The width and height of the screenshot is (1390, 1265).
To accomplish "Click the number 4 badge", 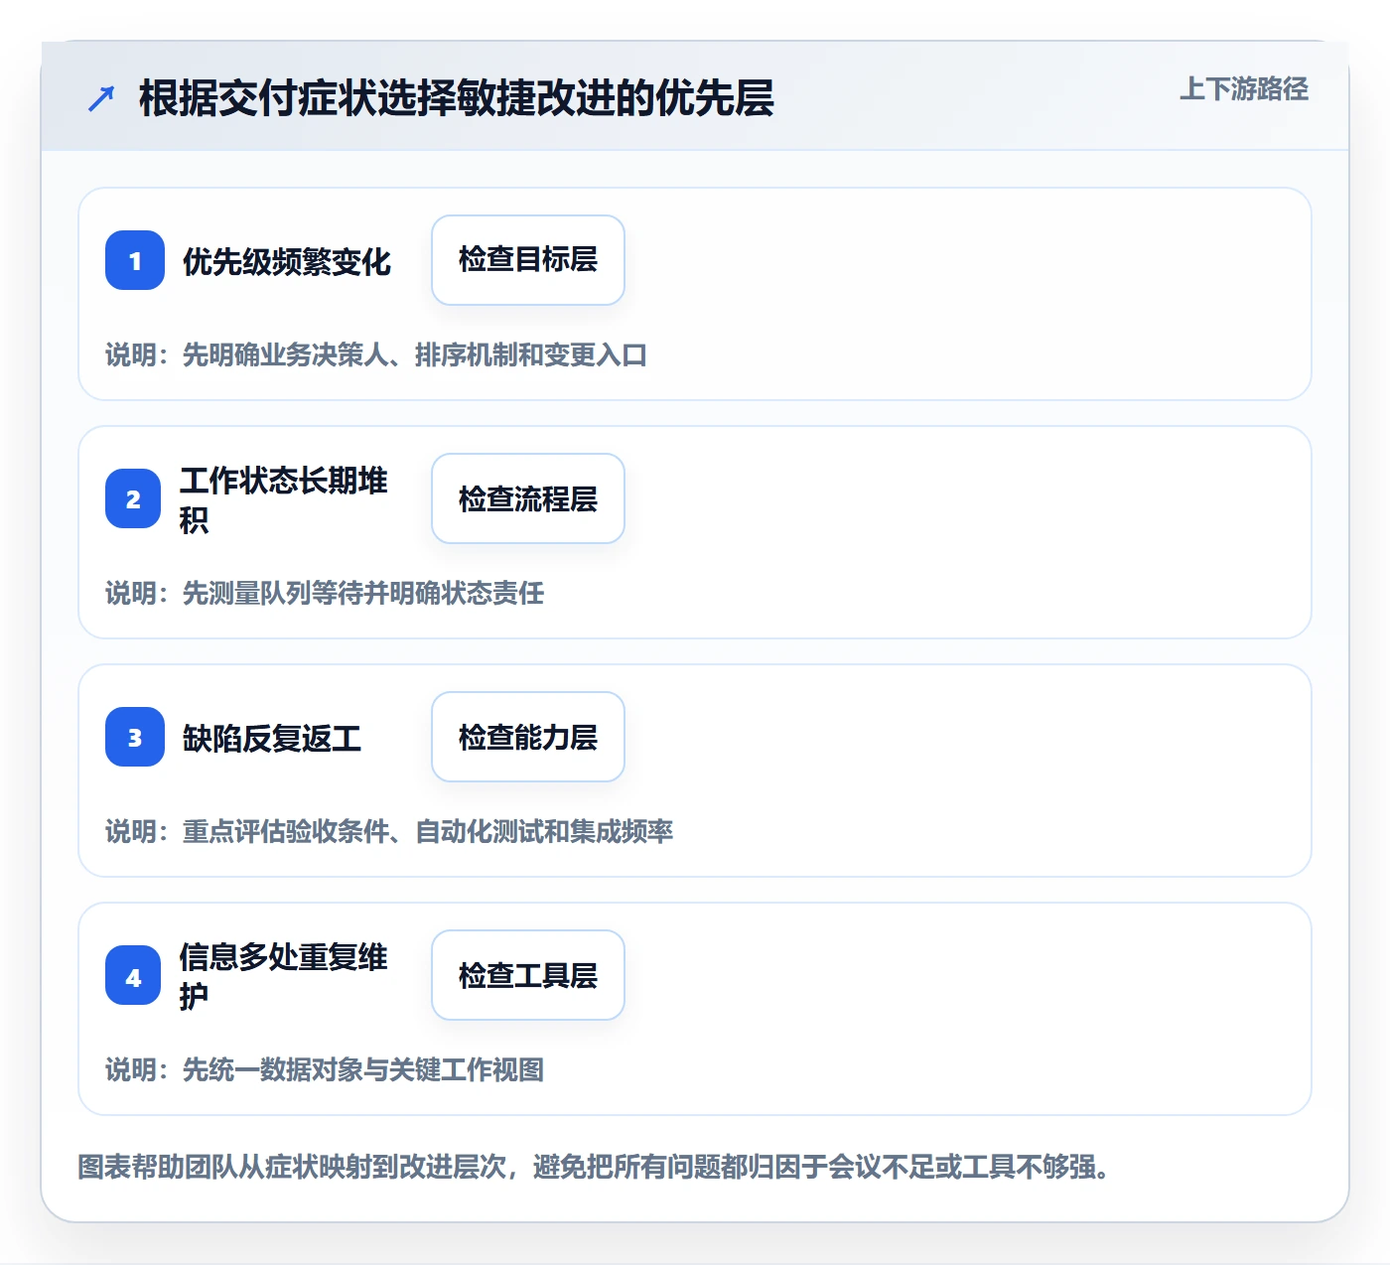I will (133, 975).
